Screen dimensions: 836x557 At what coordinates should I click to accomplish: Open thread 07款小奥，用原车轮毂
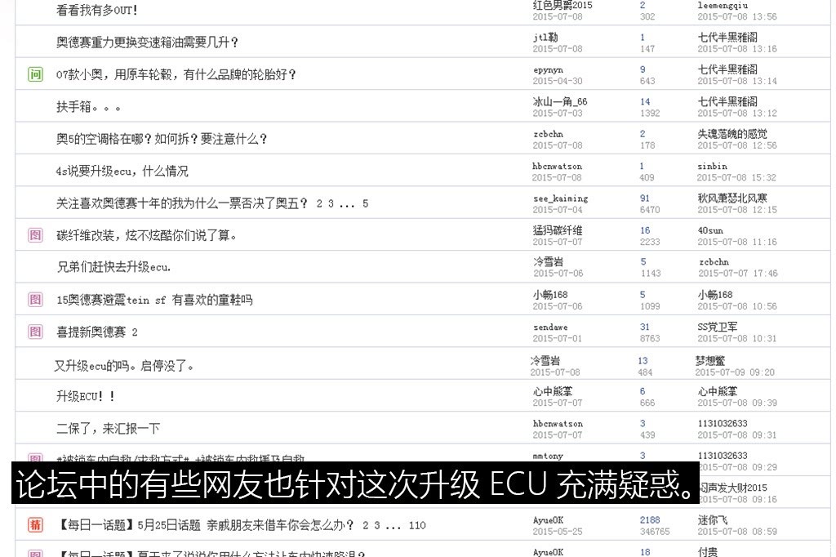[x=176, y=74]
